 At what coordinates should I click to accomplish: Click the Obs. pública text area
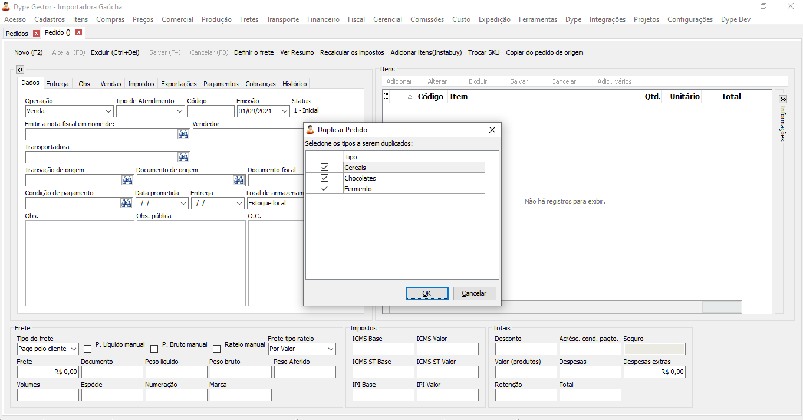pyautogui.click(x=191, y=263)
